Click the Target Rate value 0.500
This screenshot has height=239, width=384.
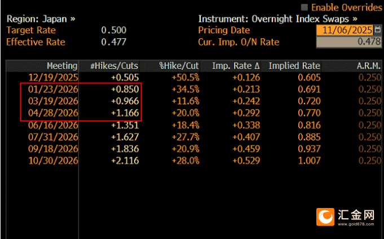click(x=113, y=30)
